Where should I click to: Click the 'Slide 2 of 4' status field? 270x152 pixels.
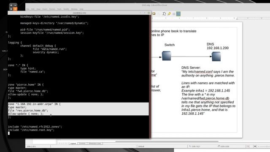click(31, 147)
